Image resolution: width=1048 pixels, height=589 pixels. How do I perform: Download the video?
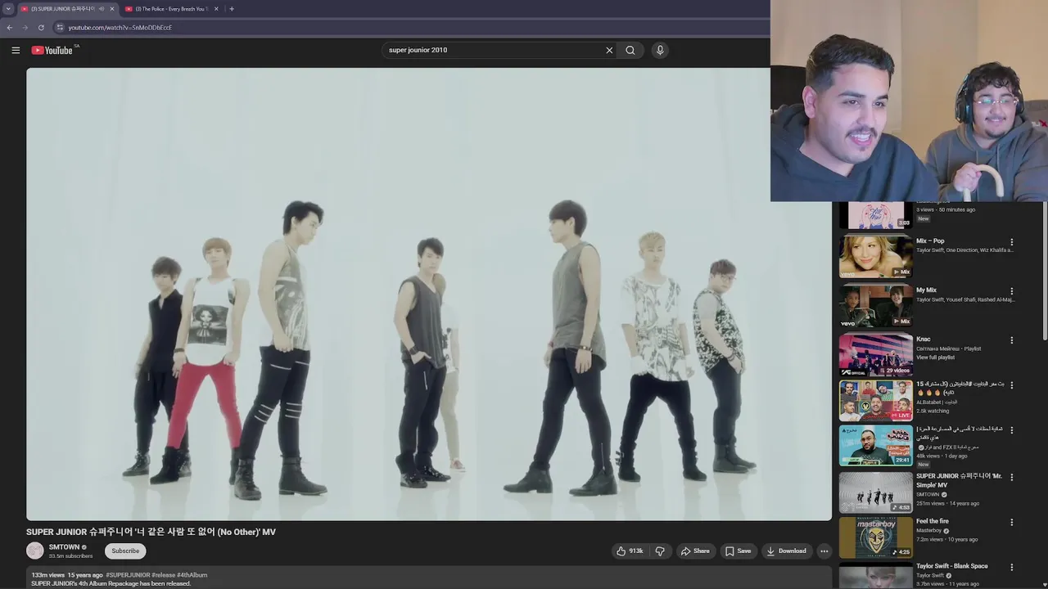pyautogui.click(x=786, y=551)
